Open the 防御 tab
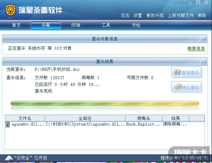 (76, 25)
